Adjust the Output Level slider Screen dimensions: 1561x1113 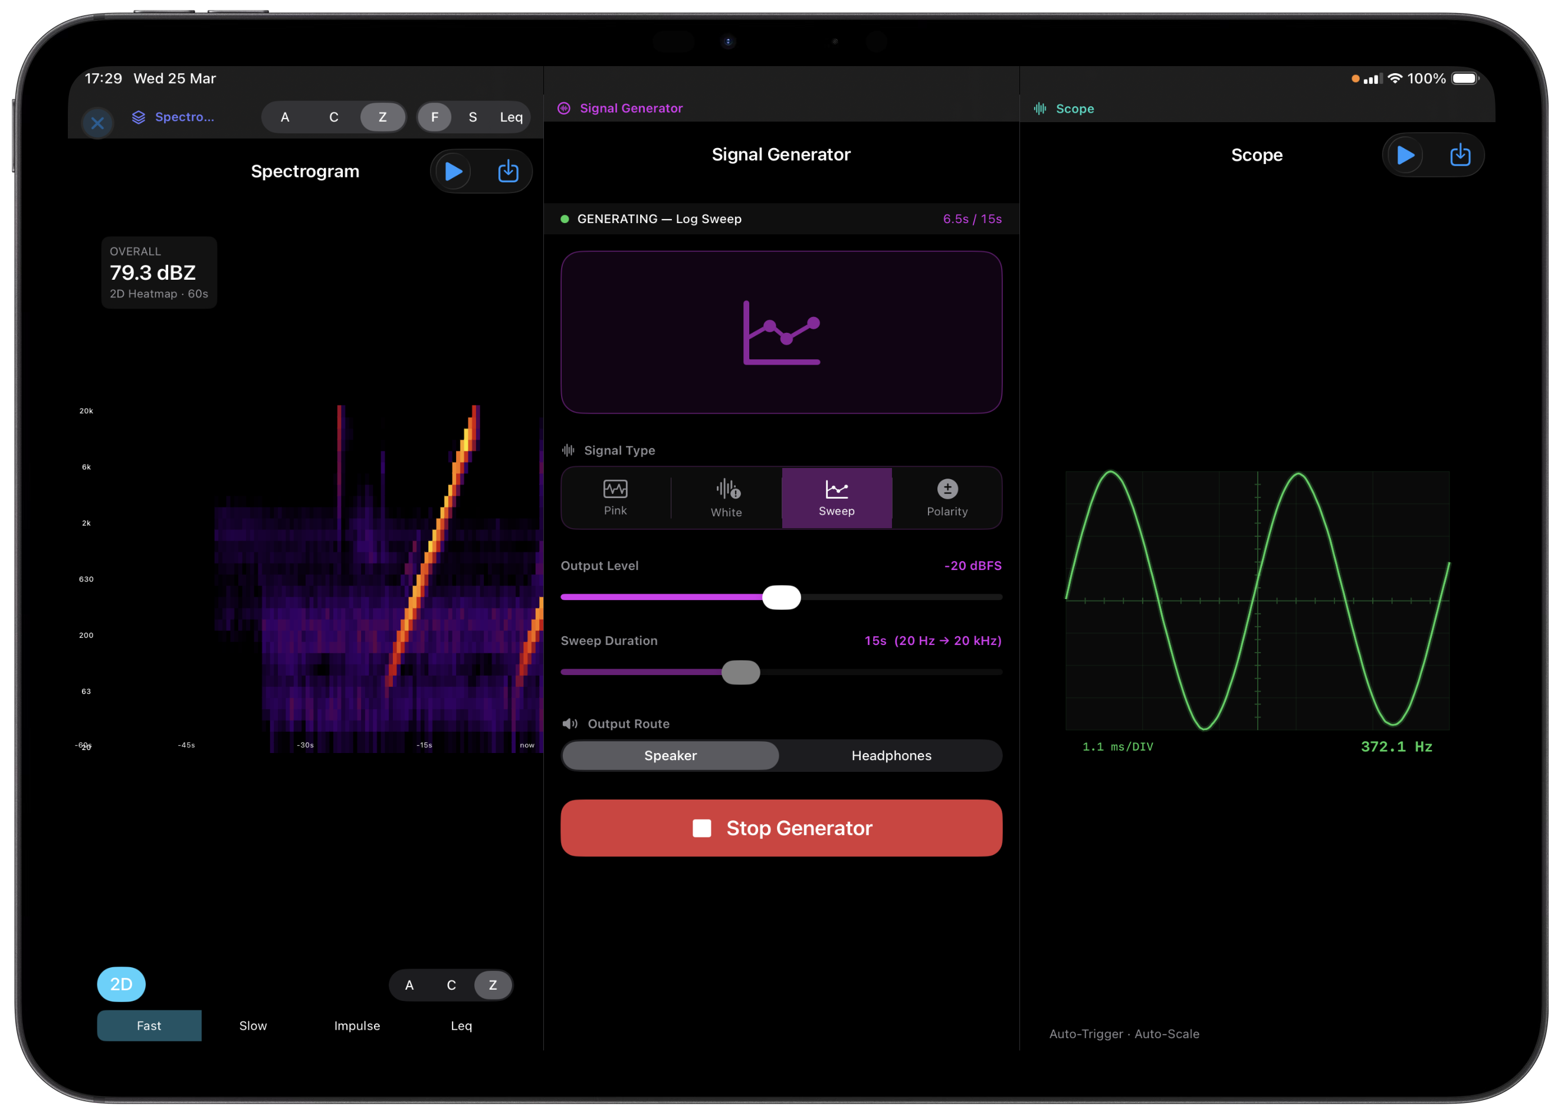coord(782,596)
